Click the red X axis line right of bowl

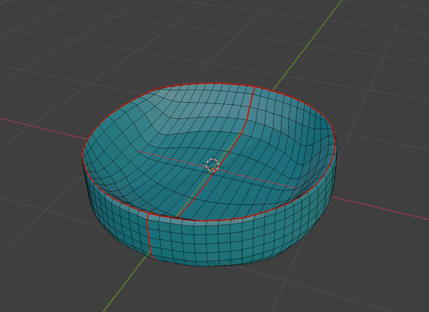[381, 208]
